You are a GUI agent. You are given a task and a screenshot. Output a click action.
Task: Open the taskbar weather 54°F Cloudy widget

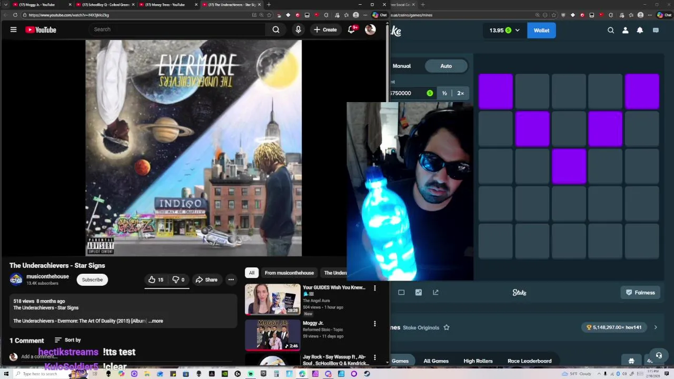pos(577,374)
